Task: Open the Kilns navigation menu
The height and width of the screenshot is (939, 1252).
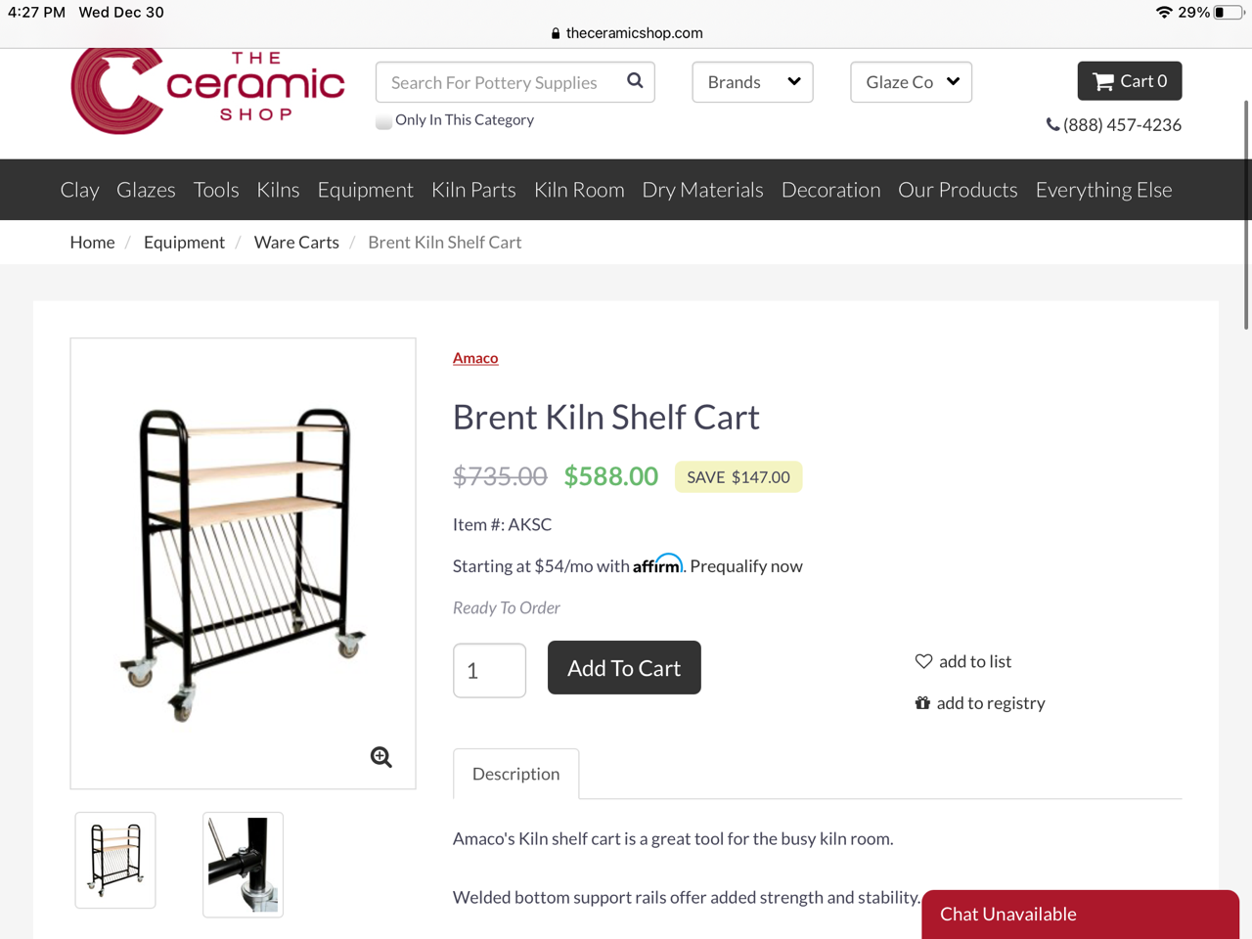Action: click(x=278, y=189)
